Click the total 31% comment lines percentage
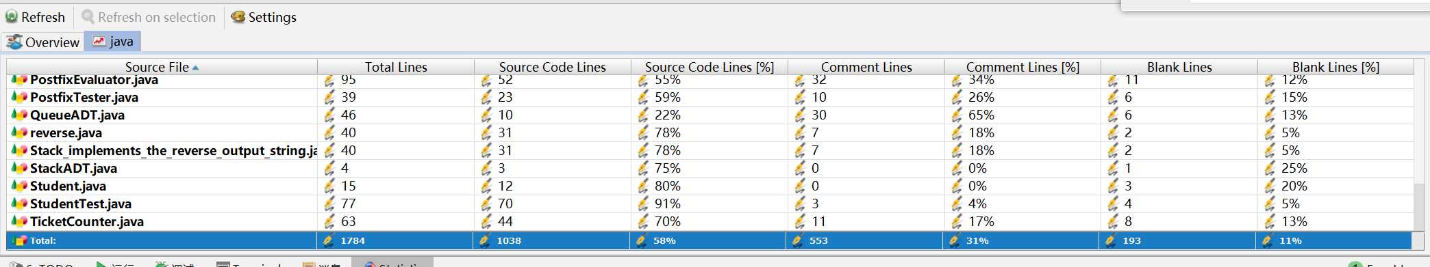Screen dimensions: 1430x267 coord(977,240)
